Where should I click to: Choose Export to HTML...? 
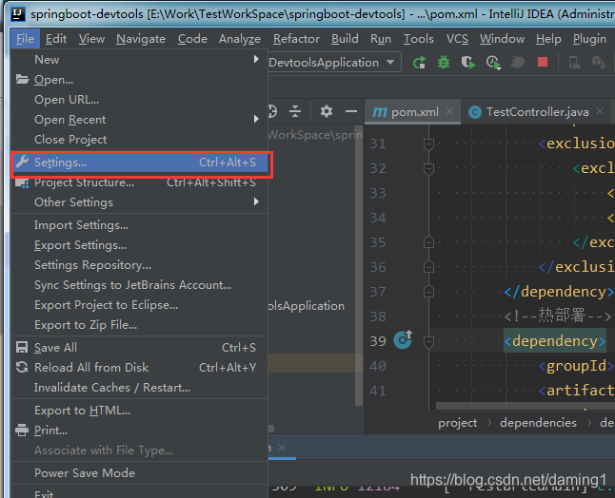click(139, 411)
